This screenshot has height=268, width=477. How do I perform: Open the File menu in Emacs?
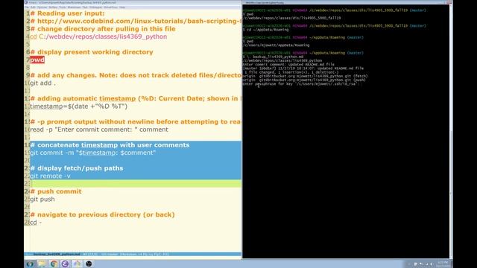click(27, 7)
